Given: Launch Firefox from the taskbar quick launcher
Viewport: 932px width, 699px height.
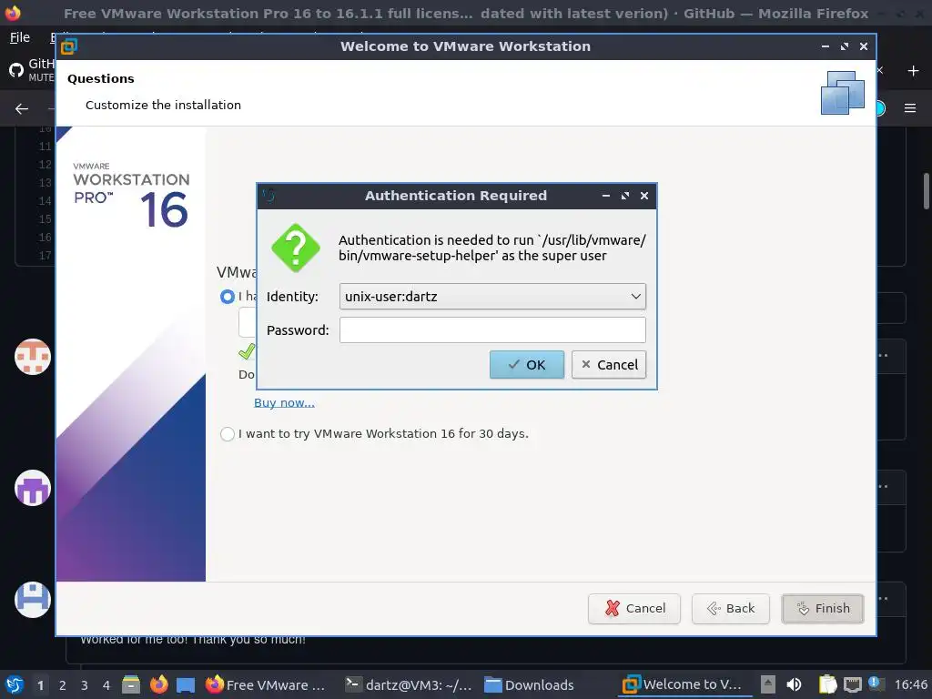Looking at the screenshot, I should point(158,684).
